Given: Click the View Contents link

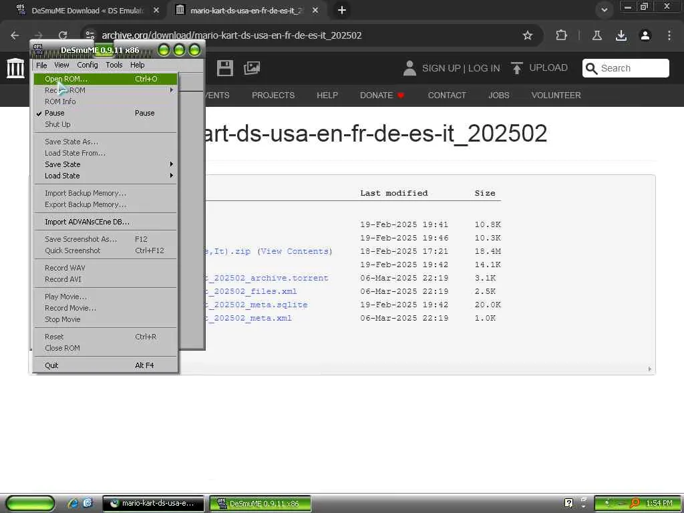Looking at the screenshot, I should pyautogui.click(x=295, y=251).
